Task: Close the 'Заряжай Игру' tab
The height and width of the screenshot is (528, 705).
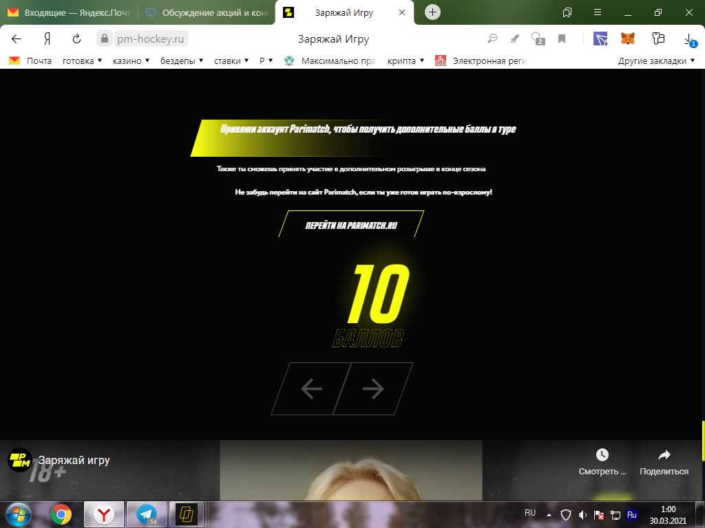Action: coord(402,12)
